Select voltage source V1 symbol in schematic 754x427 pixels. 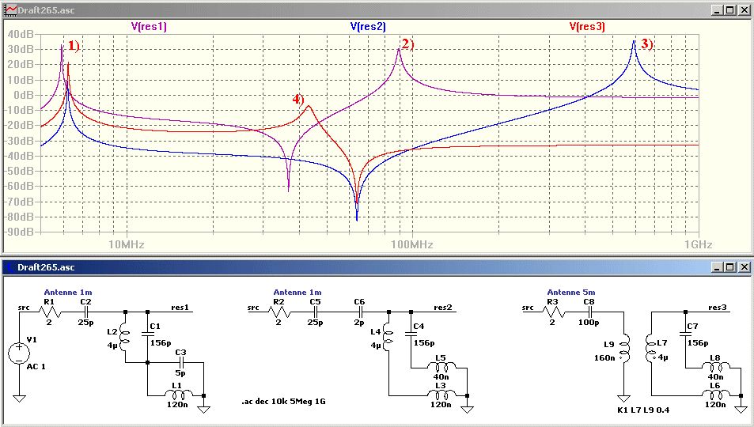coord(19,353)
